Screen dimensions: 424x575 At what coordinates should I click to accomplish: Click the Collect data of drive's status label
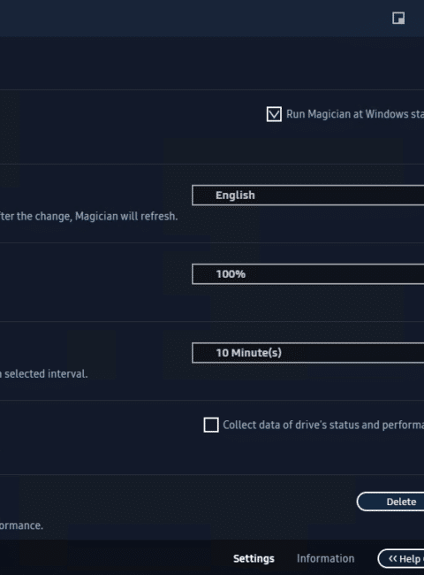323,425
